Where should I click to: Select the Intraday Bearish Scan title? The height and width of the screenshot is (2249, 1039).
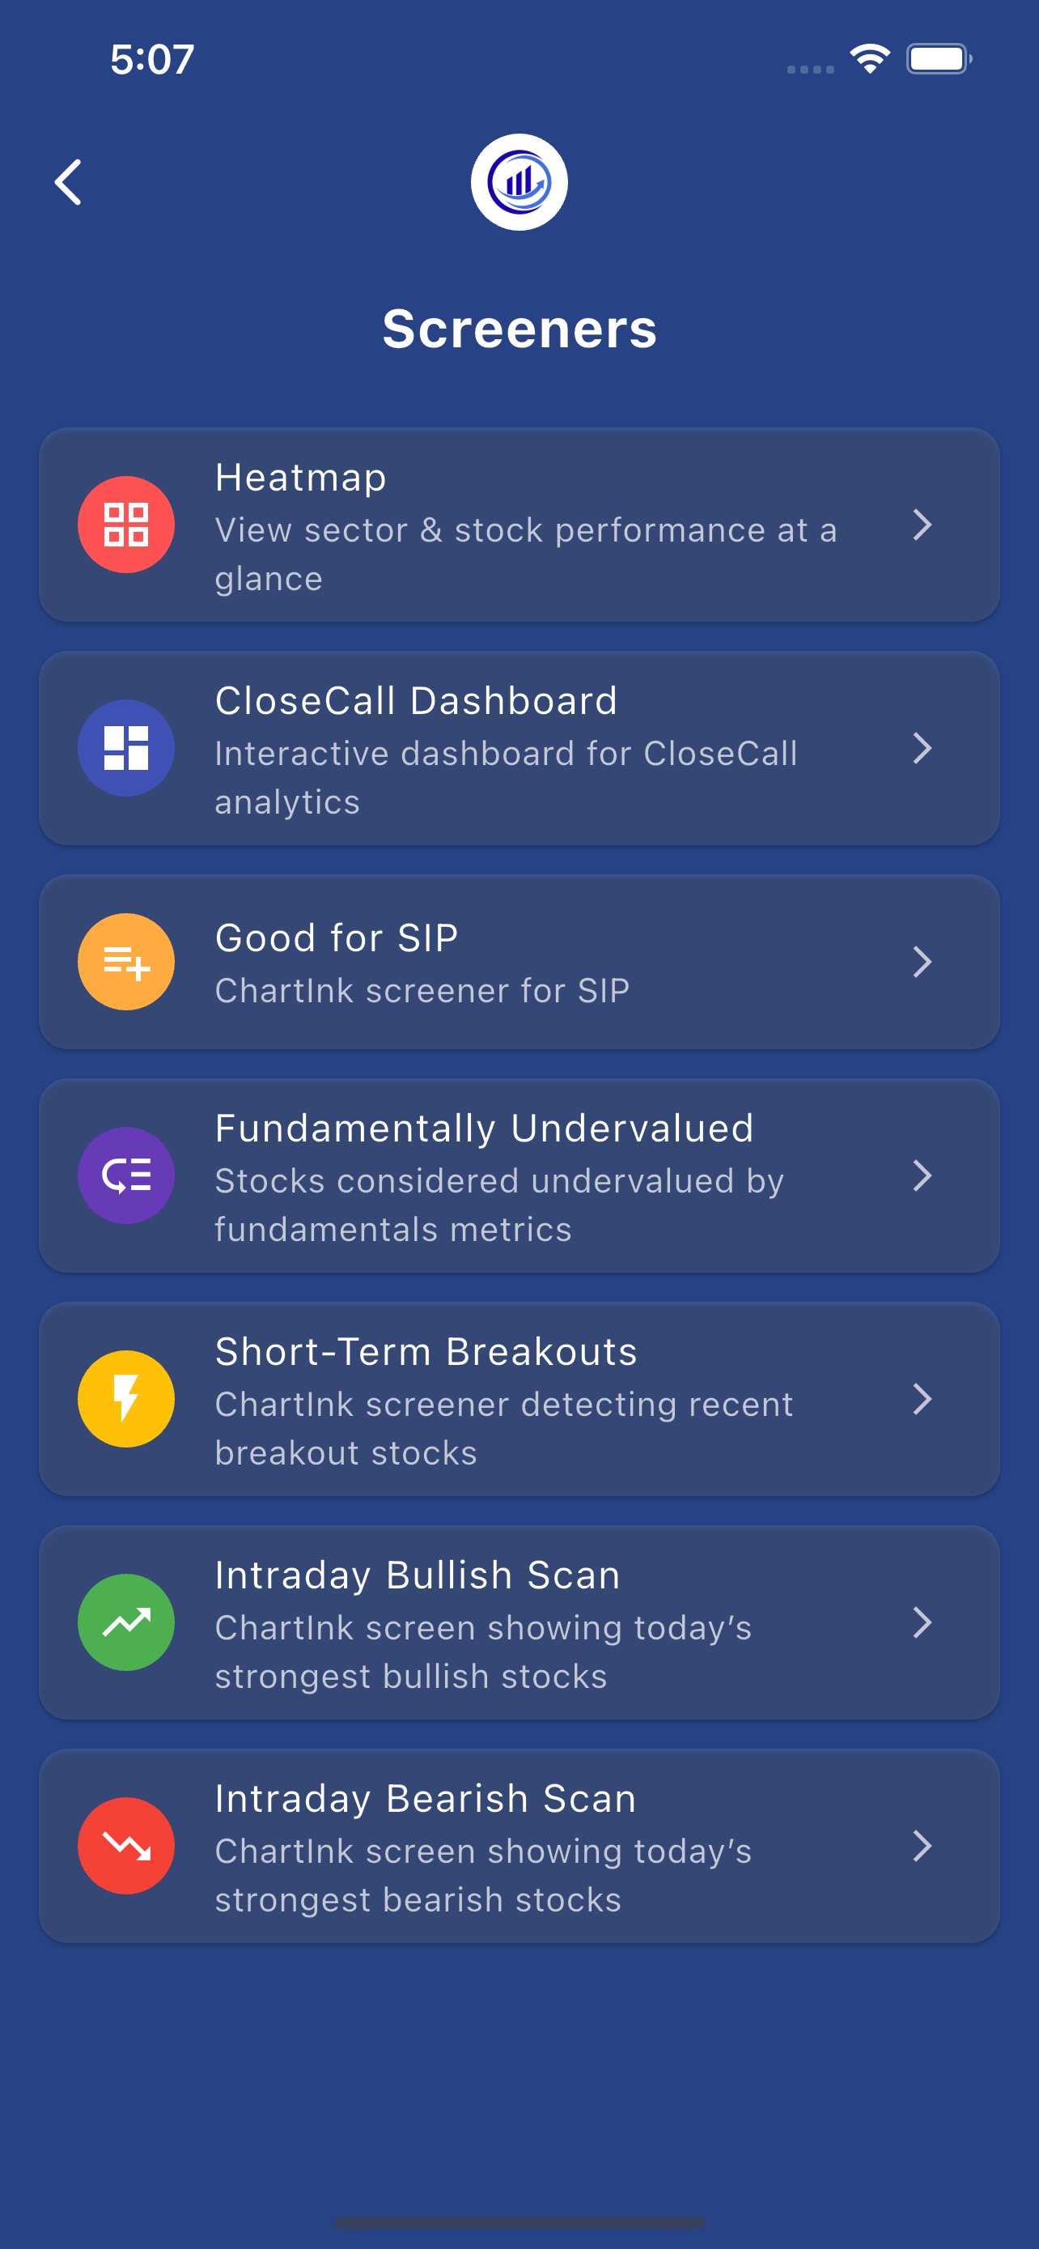425,1800
